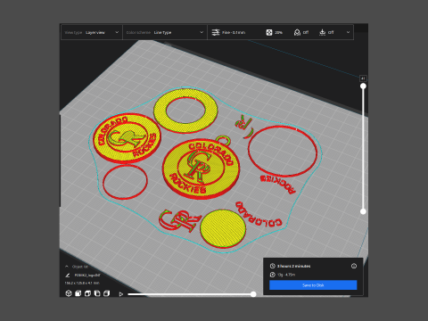This screenshot has height=321, width=428.
Task: Switch to top view cube icon
Action: (x=87, y=293)
